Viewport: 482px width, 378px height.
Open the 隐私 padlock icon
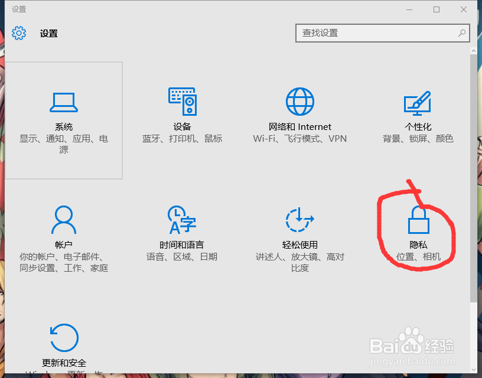[418, 220]
